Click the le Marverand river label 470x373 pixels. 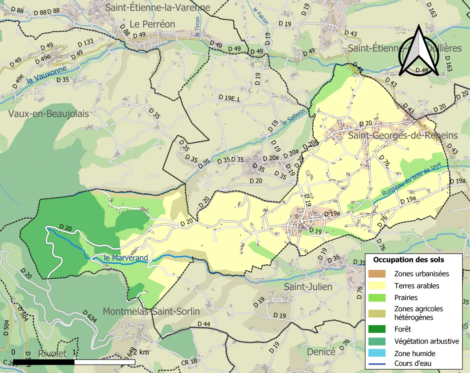(126, 258)
